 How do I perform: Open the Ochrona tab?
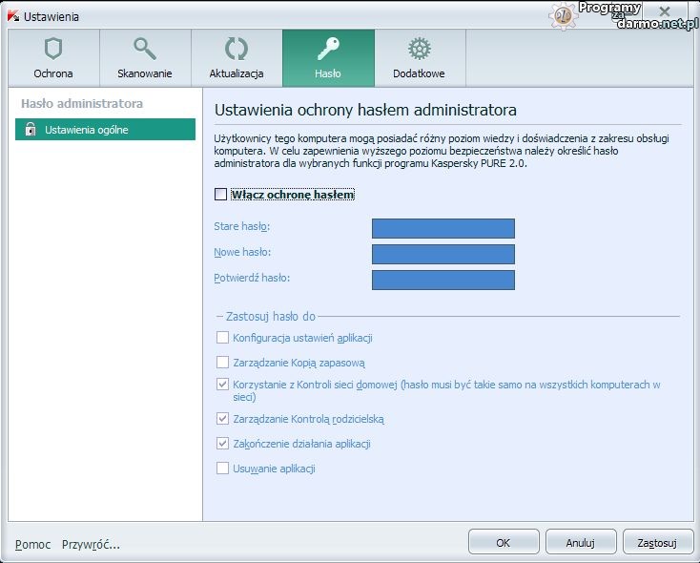click(53, 58)
